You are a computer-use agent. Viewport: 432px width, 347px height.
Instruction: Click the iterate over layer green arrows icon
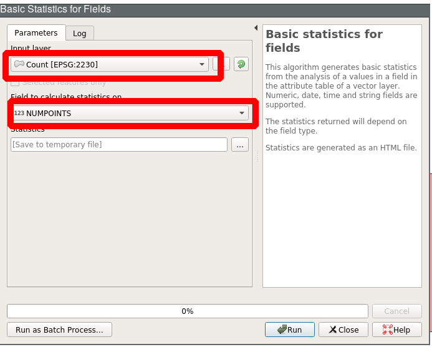(x=241, y=64)
